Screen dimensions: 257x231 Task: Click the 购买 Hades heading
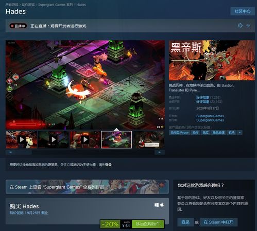pos(24,206)
